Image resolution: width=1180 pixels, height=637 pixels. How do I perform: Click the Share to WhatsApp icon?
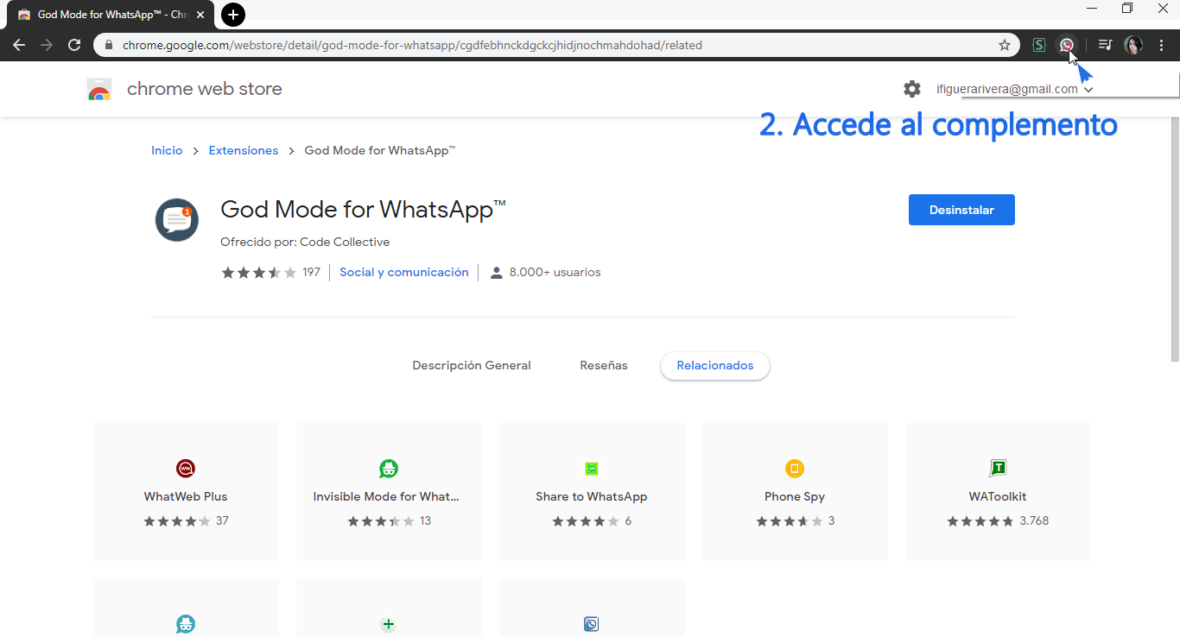(592, 469)
